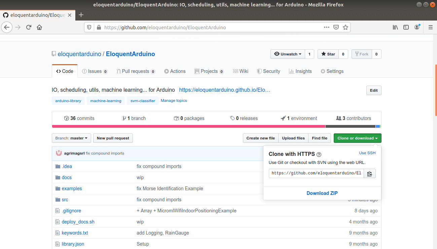The width and height of the screenshot is (437, 249).
Task: Click the help icon beside Clone with HTTPS
Action: 319,155
